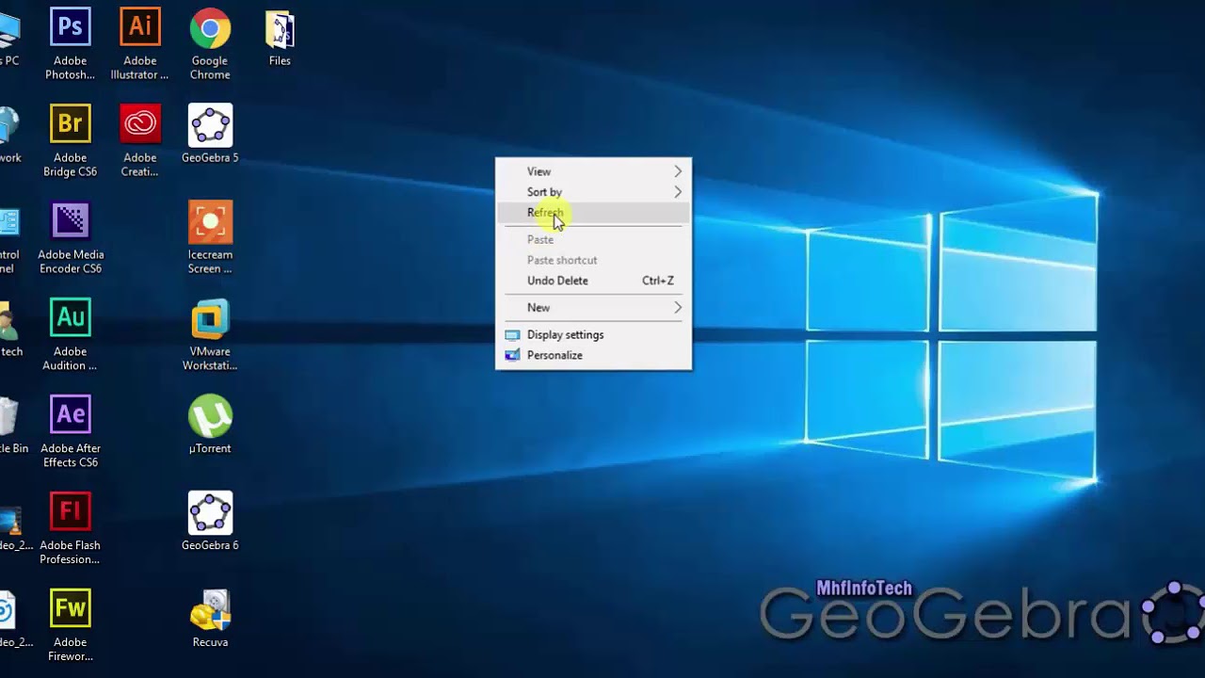The width and height of the screenshot is (1205, 678).
Task: Expand the View submenu arrow
Action: 678,171
